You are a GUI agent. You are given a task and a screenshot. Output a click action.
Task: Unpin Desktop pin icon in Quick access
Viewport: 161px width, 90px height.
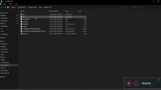17,15
